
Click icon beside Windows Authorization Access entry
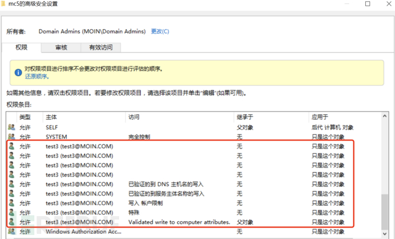click(11, 232)
